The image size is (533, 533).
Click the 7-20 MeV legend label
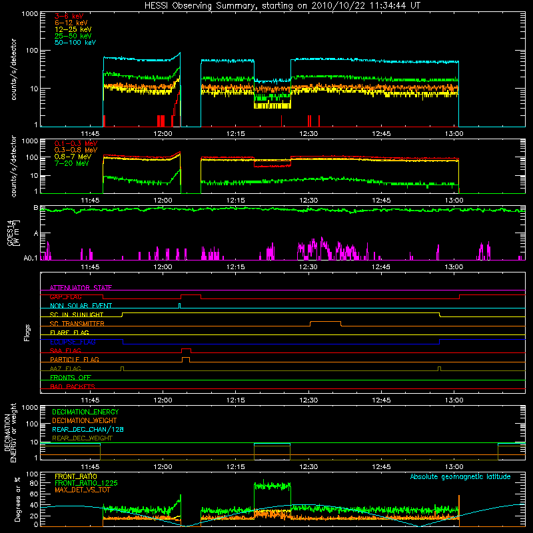click(x=72, y=163)
